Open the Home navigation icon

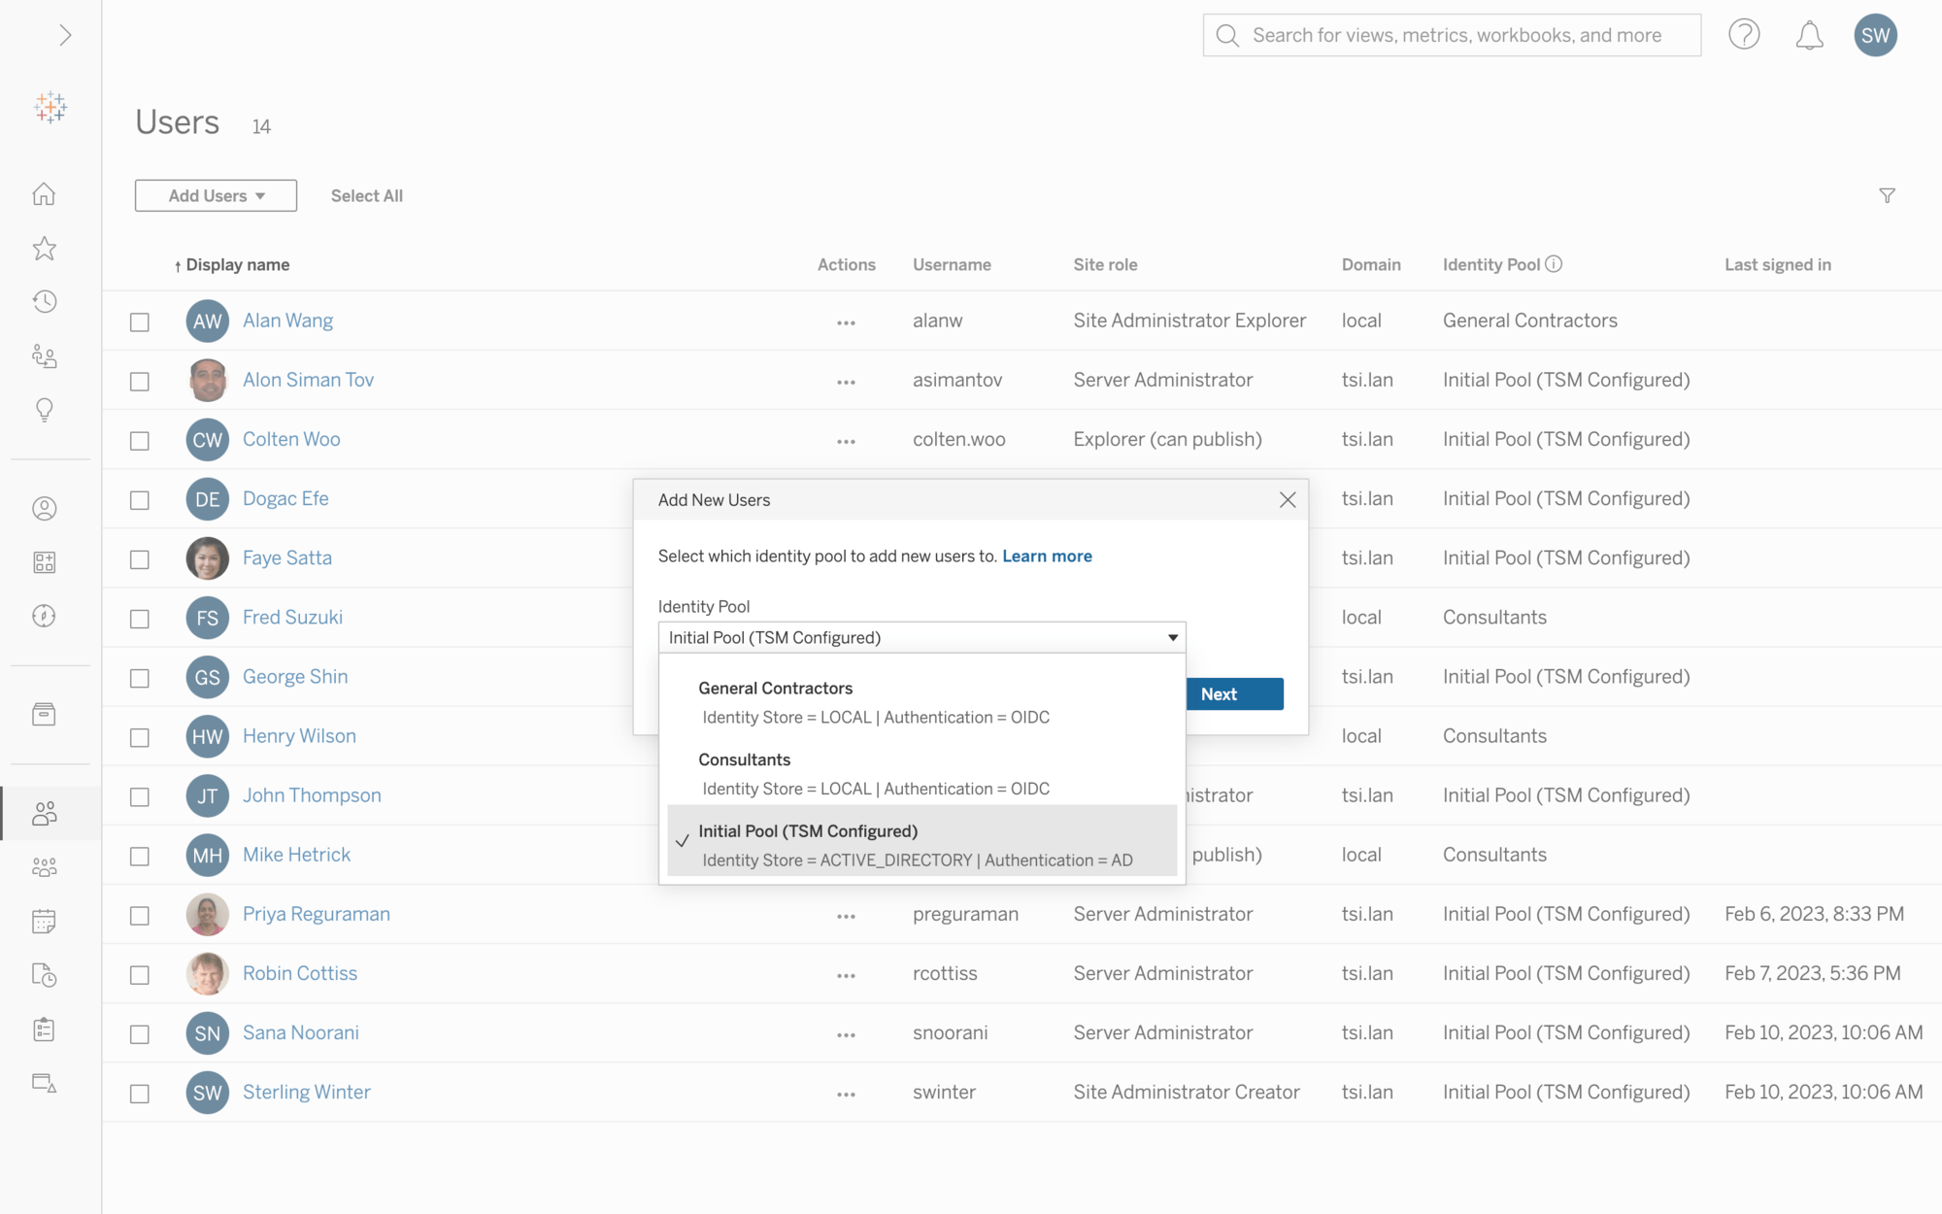coord(47,194)
